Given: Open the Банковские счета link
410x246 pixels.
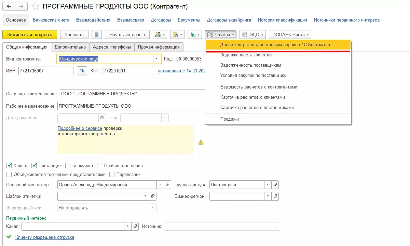Looking at the screenshot, I should [x=51, y=20].
